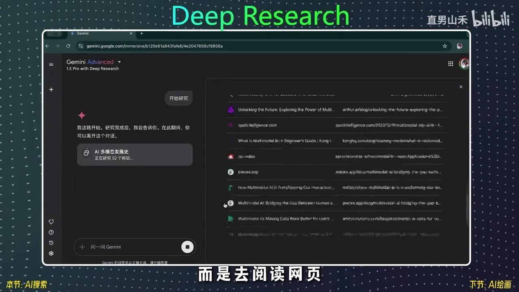Go forward in browser history
This screenshot has height=292, width=519.
pyautogui.click(x=58, y=46)
